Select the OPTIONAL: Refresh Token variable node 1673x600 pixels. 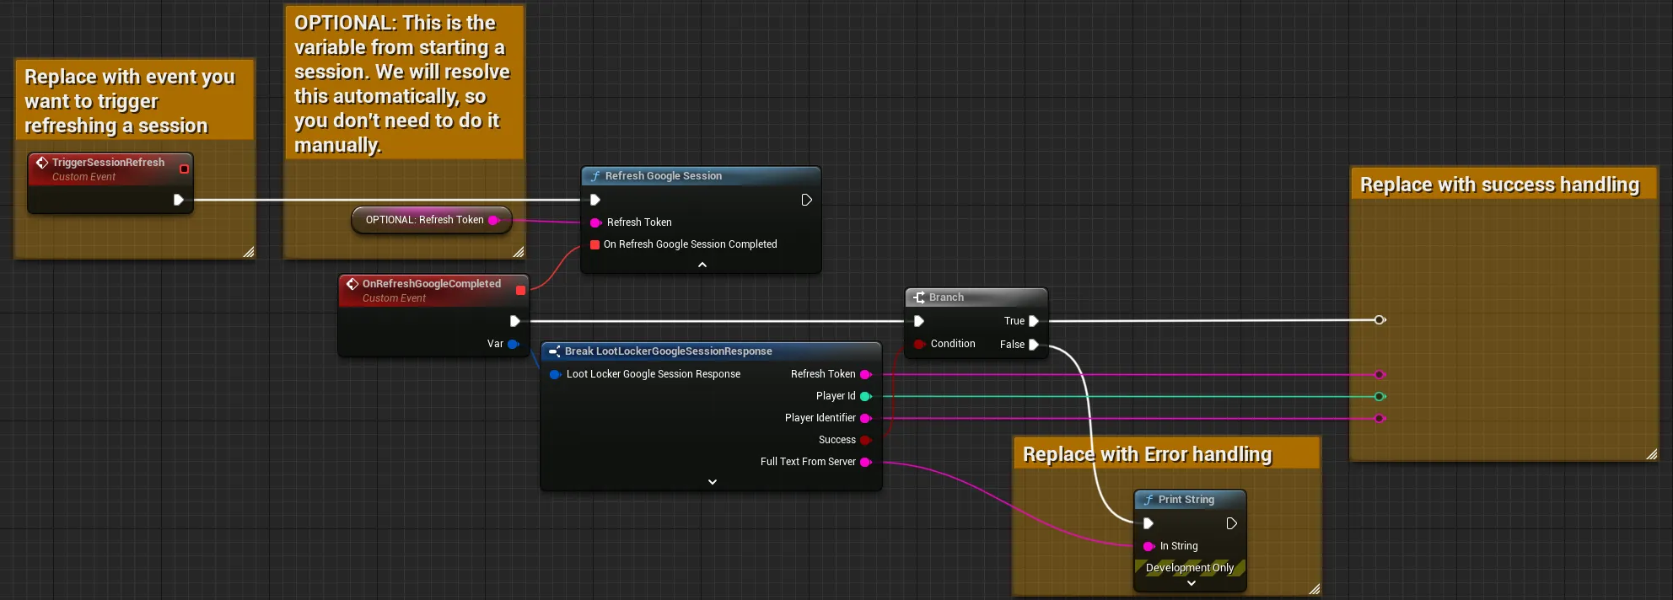click(432, 220)
